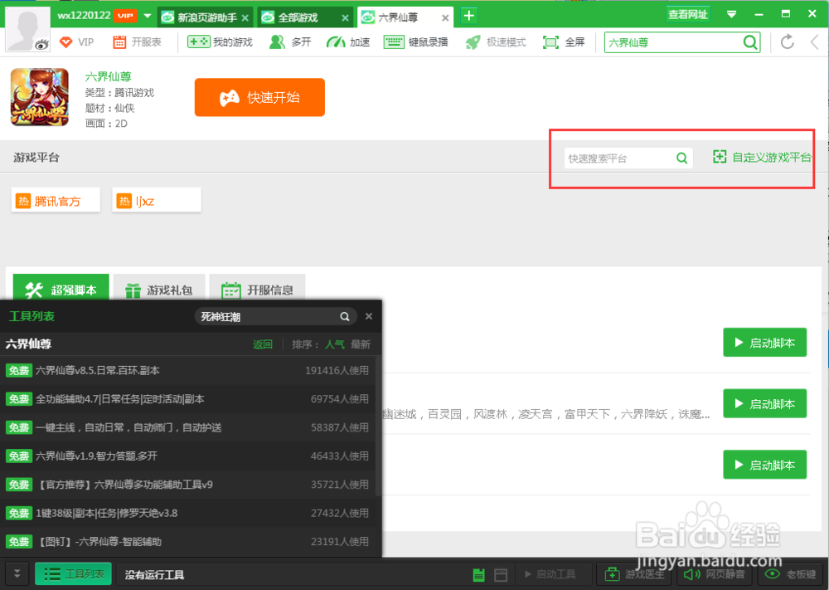Close the 工具列表 panel
Viewport: 829px width, 590px height.
(x=369, y=316)
